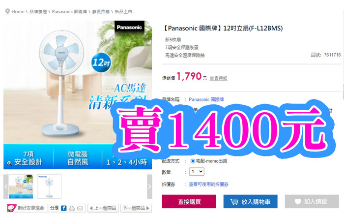Select the 宅配-momo出貨 radio button
The height and width of the screenshot is (217, 344).
pyautogui.click(x=193, y=161)
